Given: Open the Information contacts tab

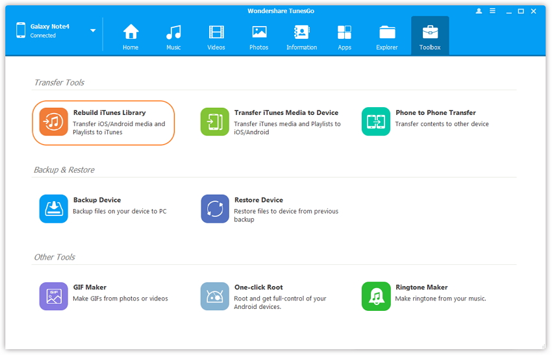Looking at the screenshot, I should pyautogui.click(x=301, y=36).
